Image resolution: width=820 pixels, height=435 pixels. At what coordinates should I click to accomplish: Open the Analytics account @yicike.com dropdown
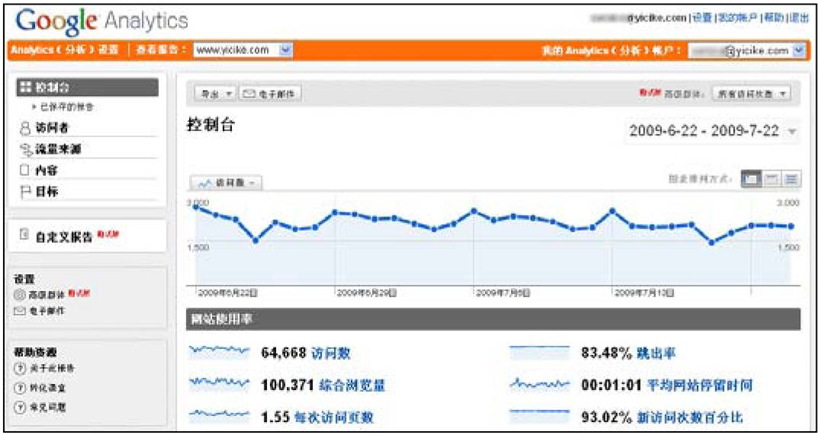746,50
